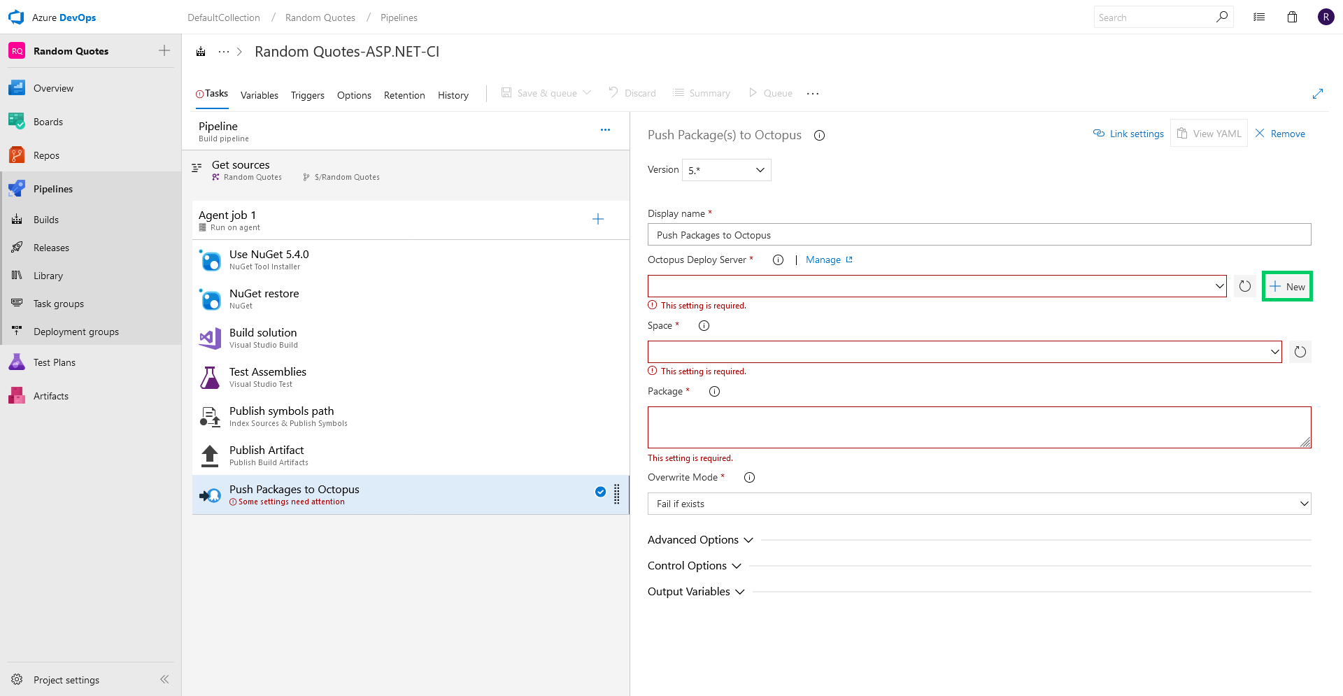Show info for Package field
Viewport: 1343px width, 696px height.
pos(714,392)
